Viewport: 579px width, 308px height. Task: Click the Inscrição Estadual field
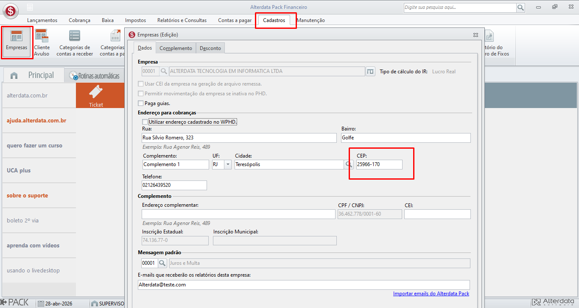175,241
